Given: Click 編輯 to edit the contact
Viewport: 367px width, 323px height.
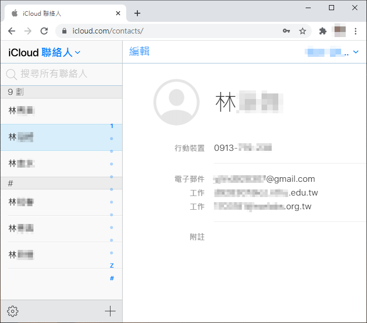Looking at the screenshot, I should pos(139,51).
